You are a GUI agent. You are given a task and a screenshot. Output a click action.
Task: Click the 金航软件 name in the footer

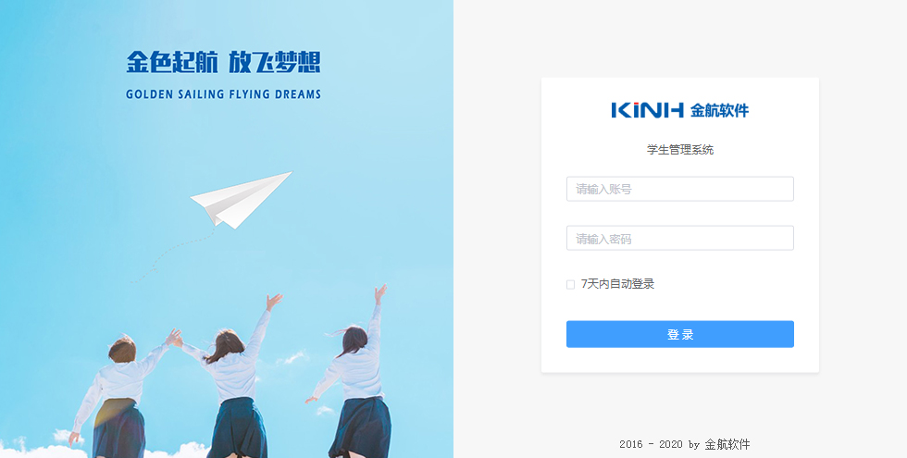point(727,444)
